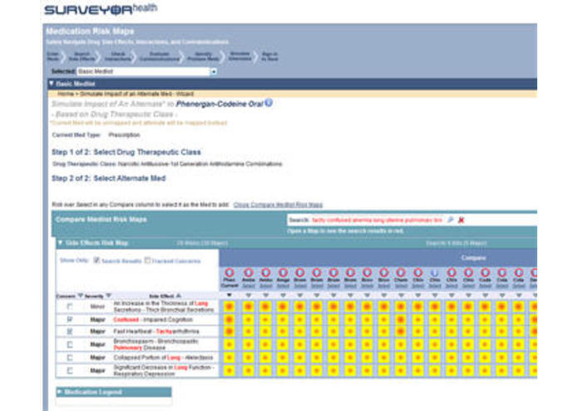Click Lung Secretions cell in Phen Current column
This screenshot has height=411, width=578.
(x=230, y=306)
